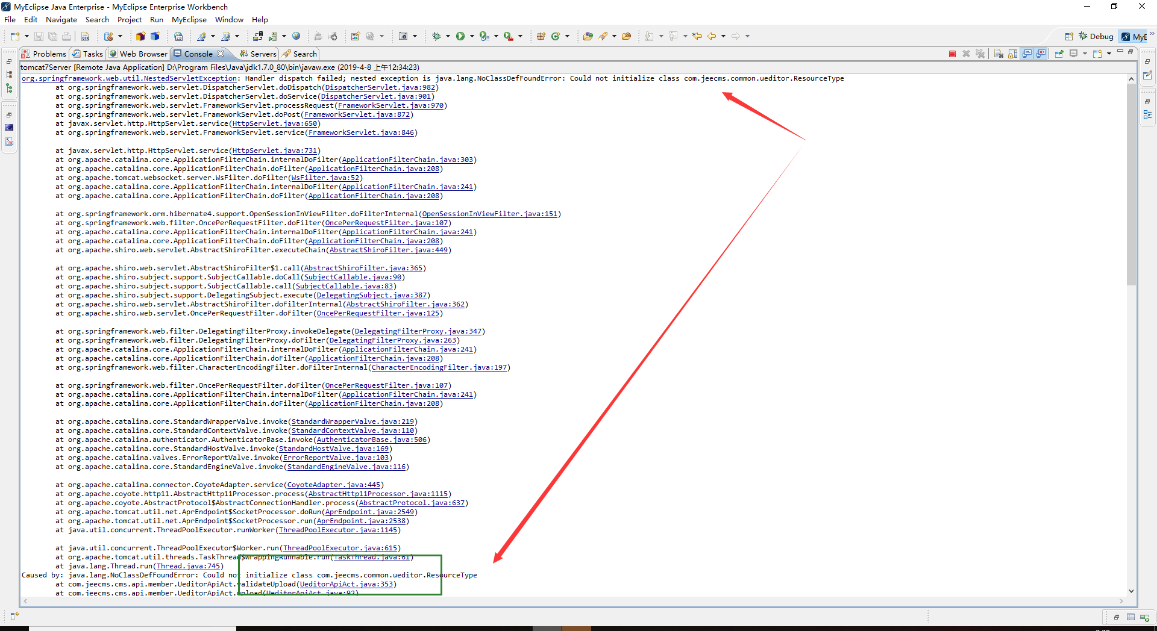Screen dimensions: 1157x631
Task: Expand the Open Console dropdown arrow
Action: (x=1109, y=54)
